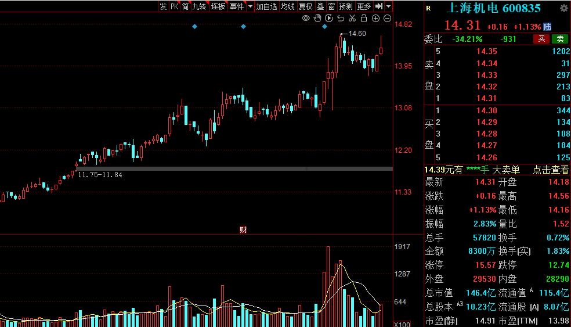
Task: Click the 委比 -34.21% value
Action: (467, 39)
